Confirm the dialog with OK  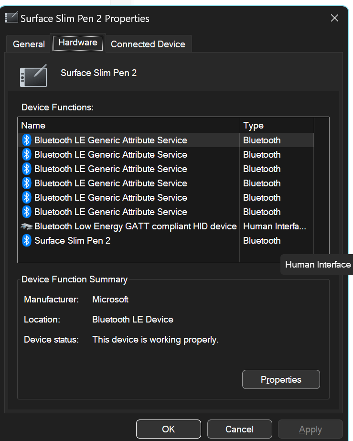[x=168, y=429]
